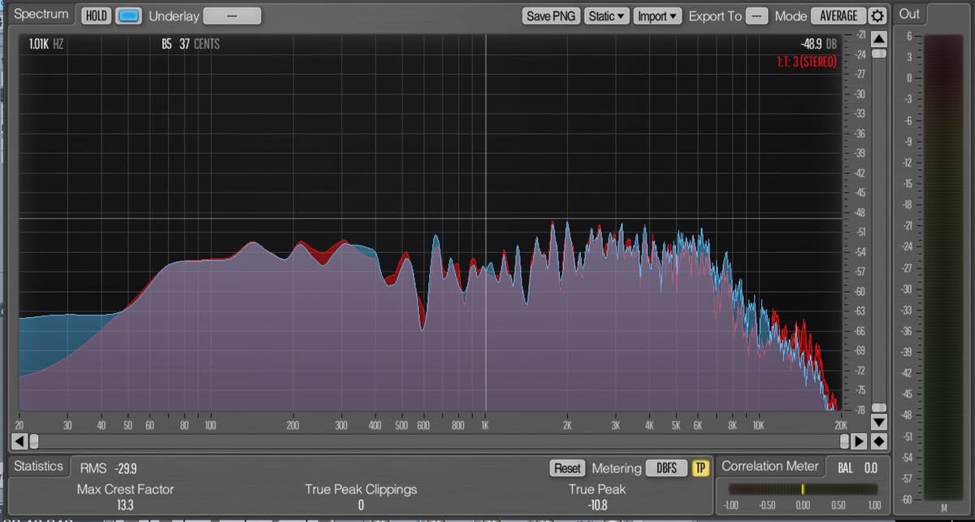975x522 pixels.
Task: Open the Export To selector
Action: [x=756, y=15]
